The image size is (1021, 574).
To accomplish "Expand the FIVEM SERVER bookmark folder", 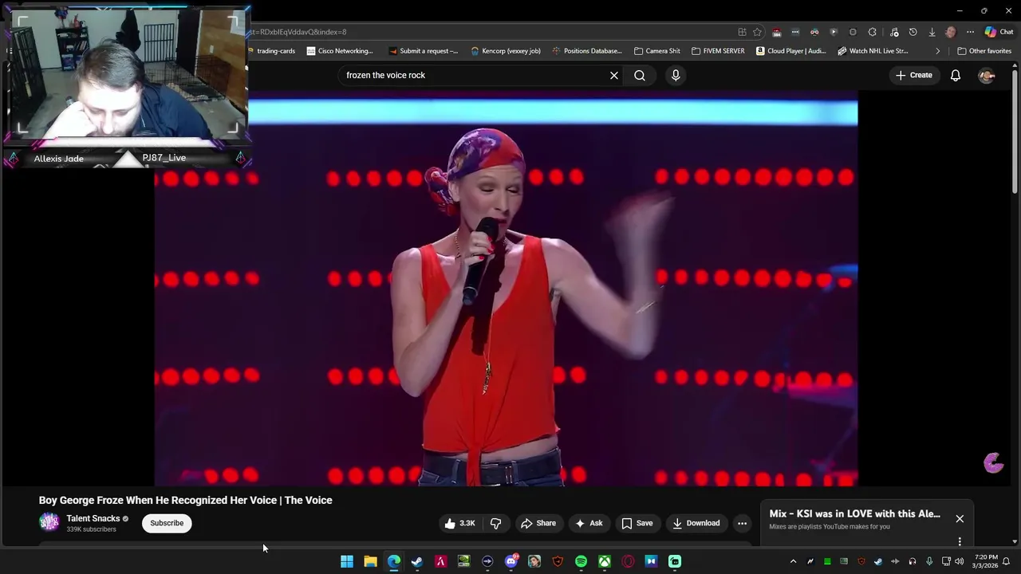I will [718, 51].
